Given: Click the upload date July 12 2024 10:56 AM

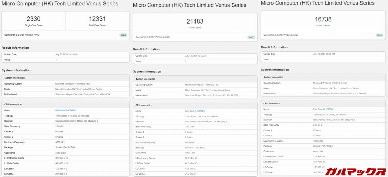Looking at the screenshot, I should pyautogui.click(x=196, y=56).
